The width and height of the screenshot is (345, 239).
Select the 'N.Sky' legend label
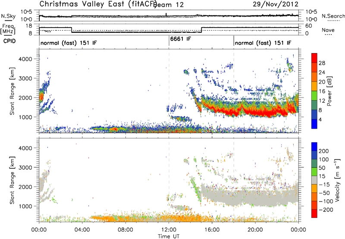click(x=8, y=16)
